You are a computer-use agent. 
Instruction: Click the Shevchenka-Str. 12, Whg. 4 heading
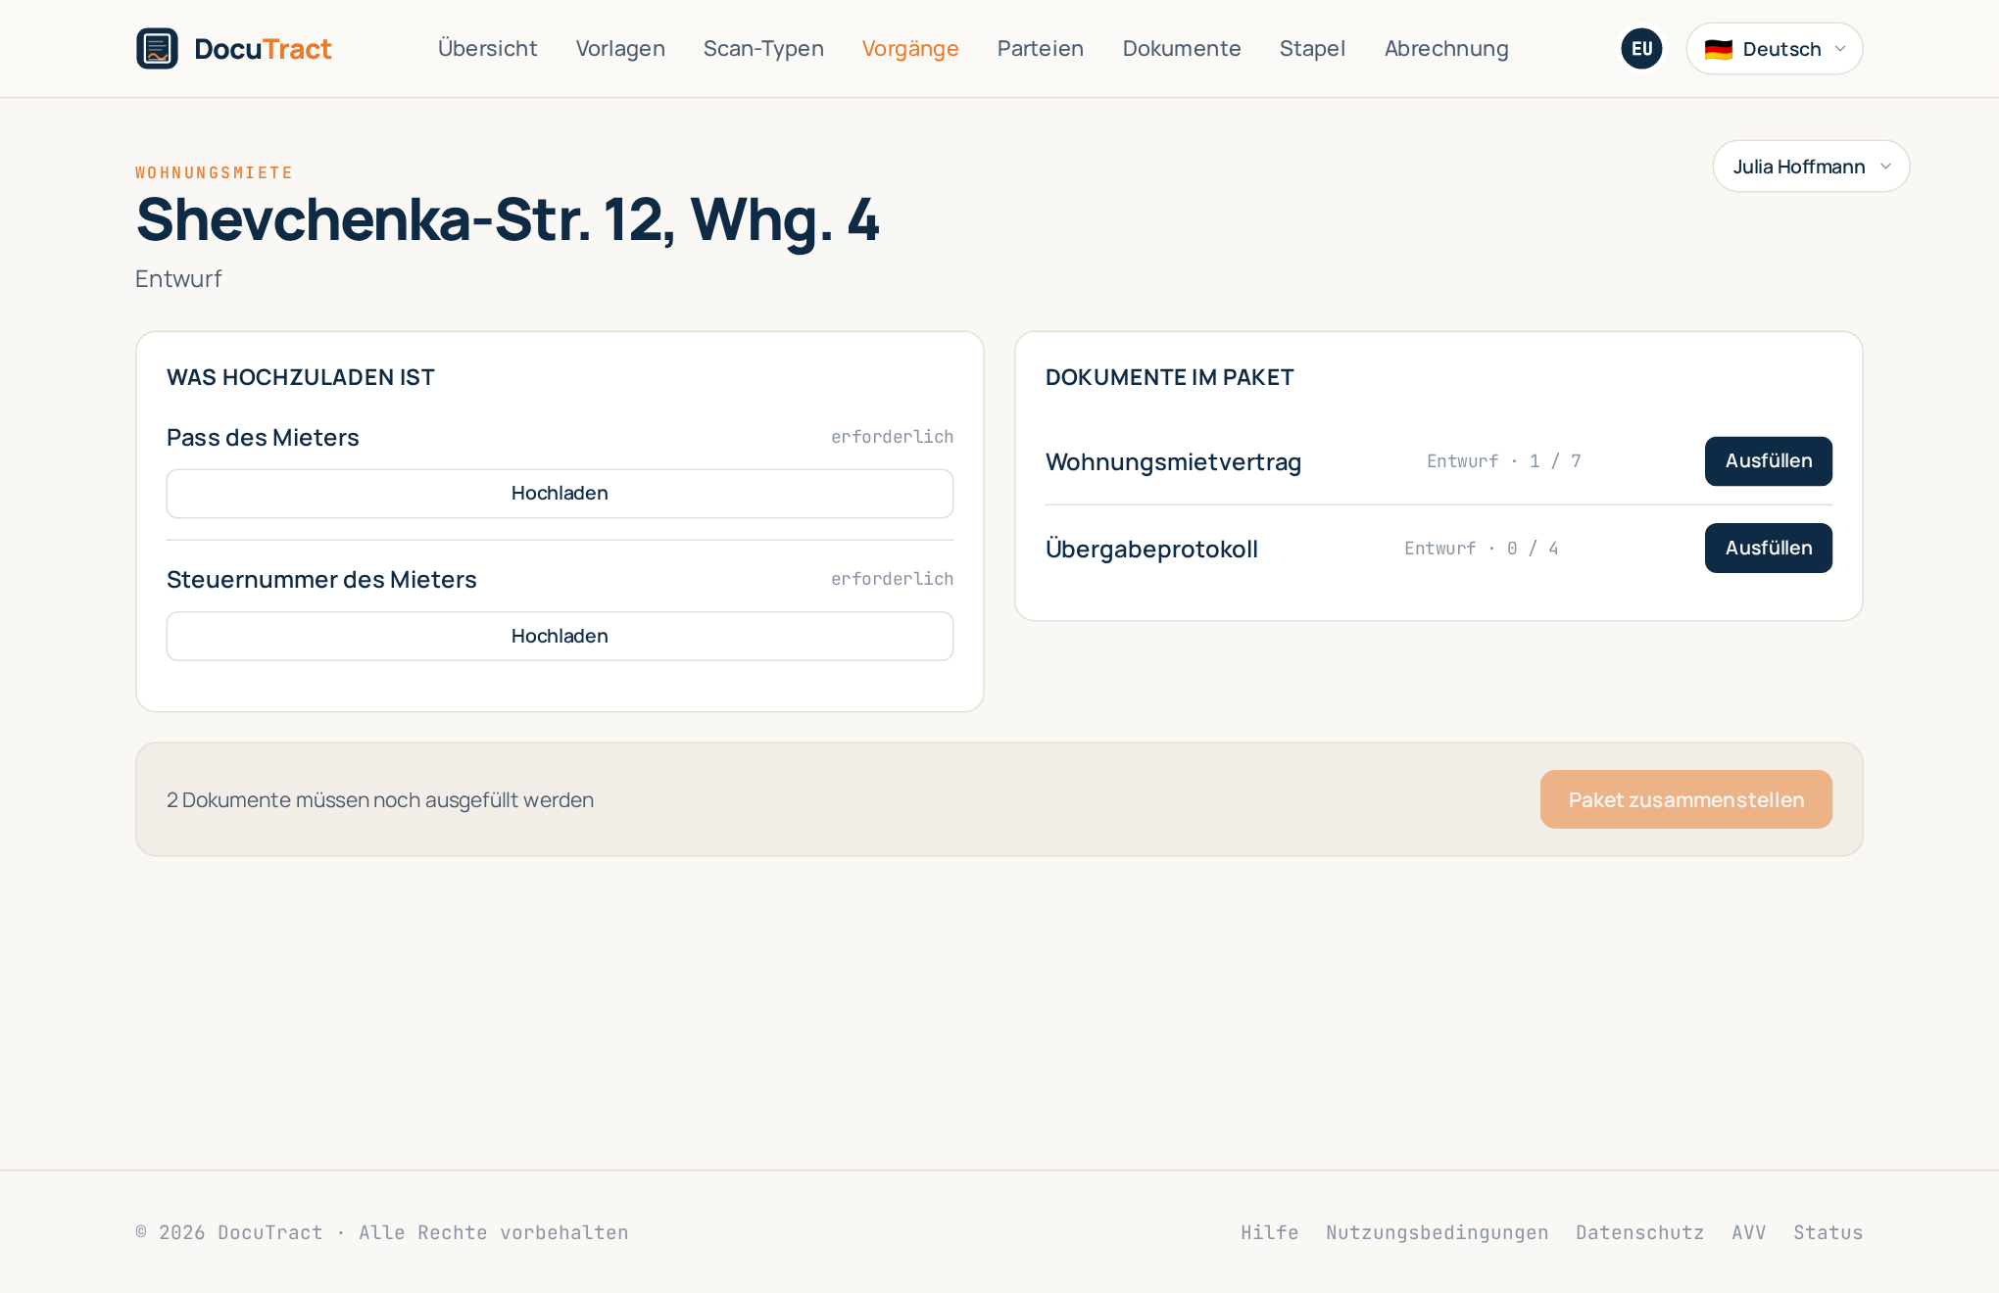click(x=508, y=219)
